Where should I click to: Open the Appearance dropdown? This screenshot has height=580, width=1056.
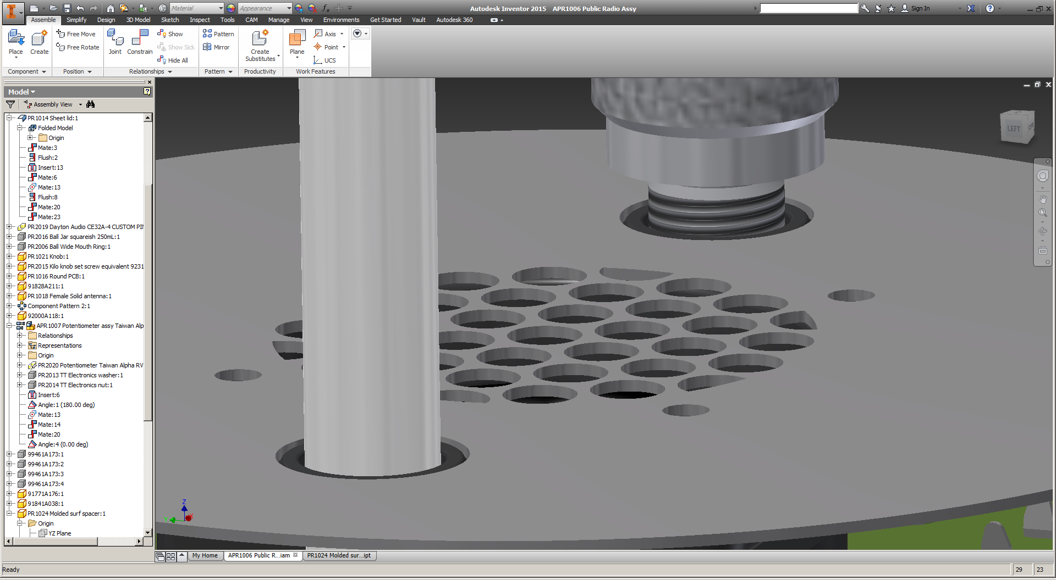click(x=289, y=8)
